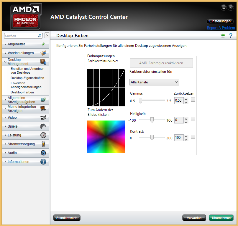
Task: Click the Spiele gamepad icon
Action: point(43,126)
